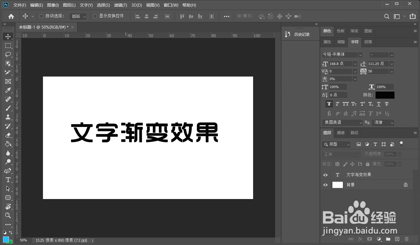Viewport: 420px width, 245px height.
Task: Toggle faux italic text style
Action: point(337,104)
